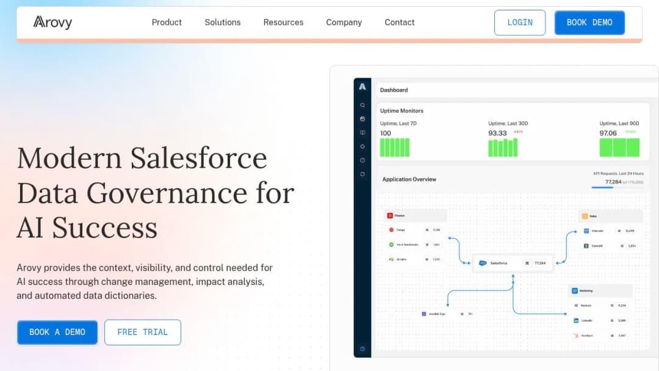Click the BOOK A DEMO hero button
Image resolution: width=659 pixels, height=371 pixels.
pyautogui.click(x=57, y=333)
